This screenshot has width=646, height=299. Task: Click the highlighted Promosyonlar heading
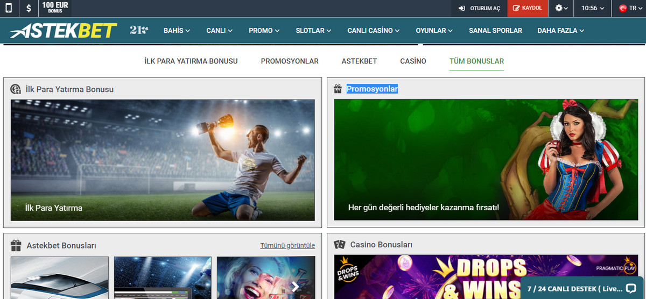pyautogui.click(x=372, y=89)
